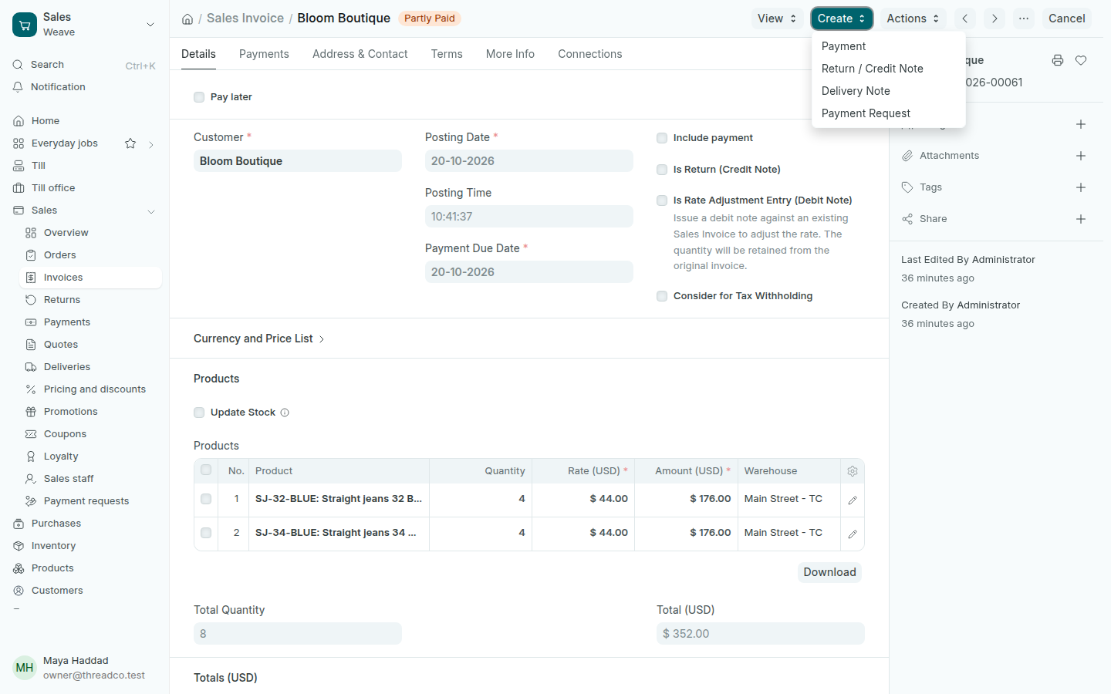Switch to the Payments tab
Image resolution: width=1111 pixels, height=694 pixels.
click(264, 54)
